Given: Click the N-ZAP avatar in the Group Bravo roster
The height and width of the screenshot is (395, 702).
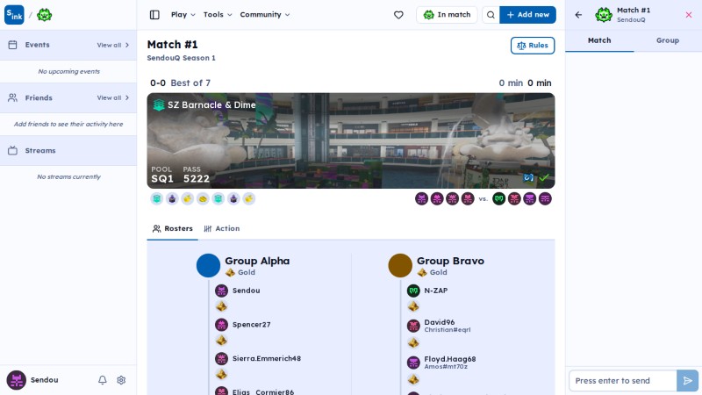Looking at the screenshot, I should click(x=413, y=291).
